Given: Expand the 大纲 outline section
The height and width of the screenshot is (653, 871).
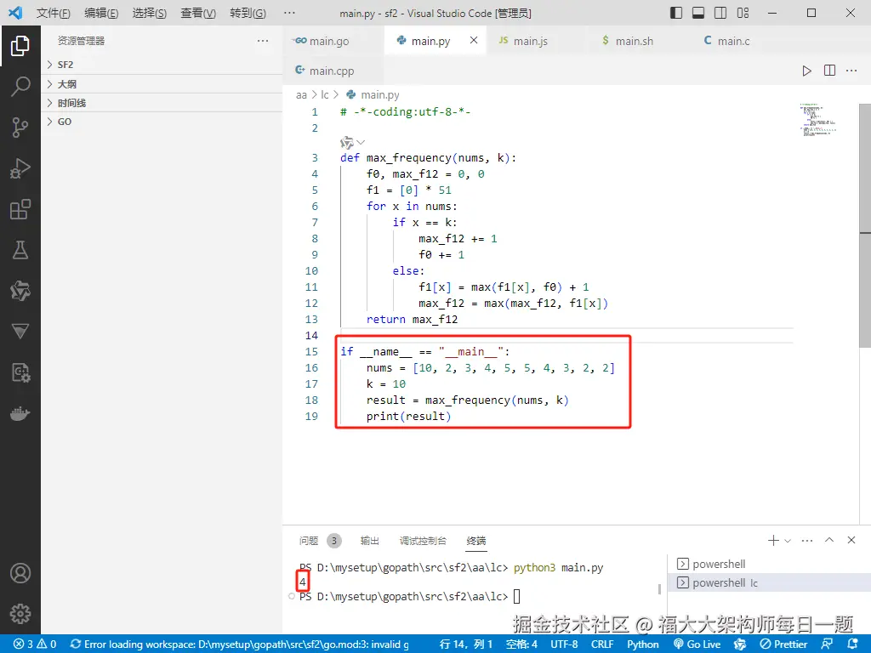Looking at the screenshot, I should [x=162, y=84].
